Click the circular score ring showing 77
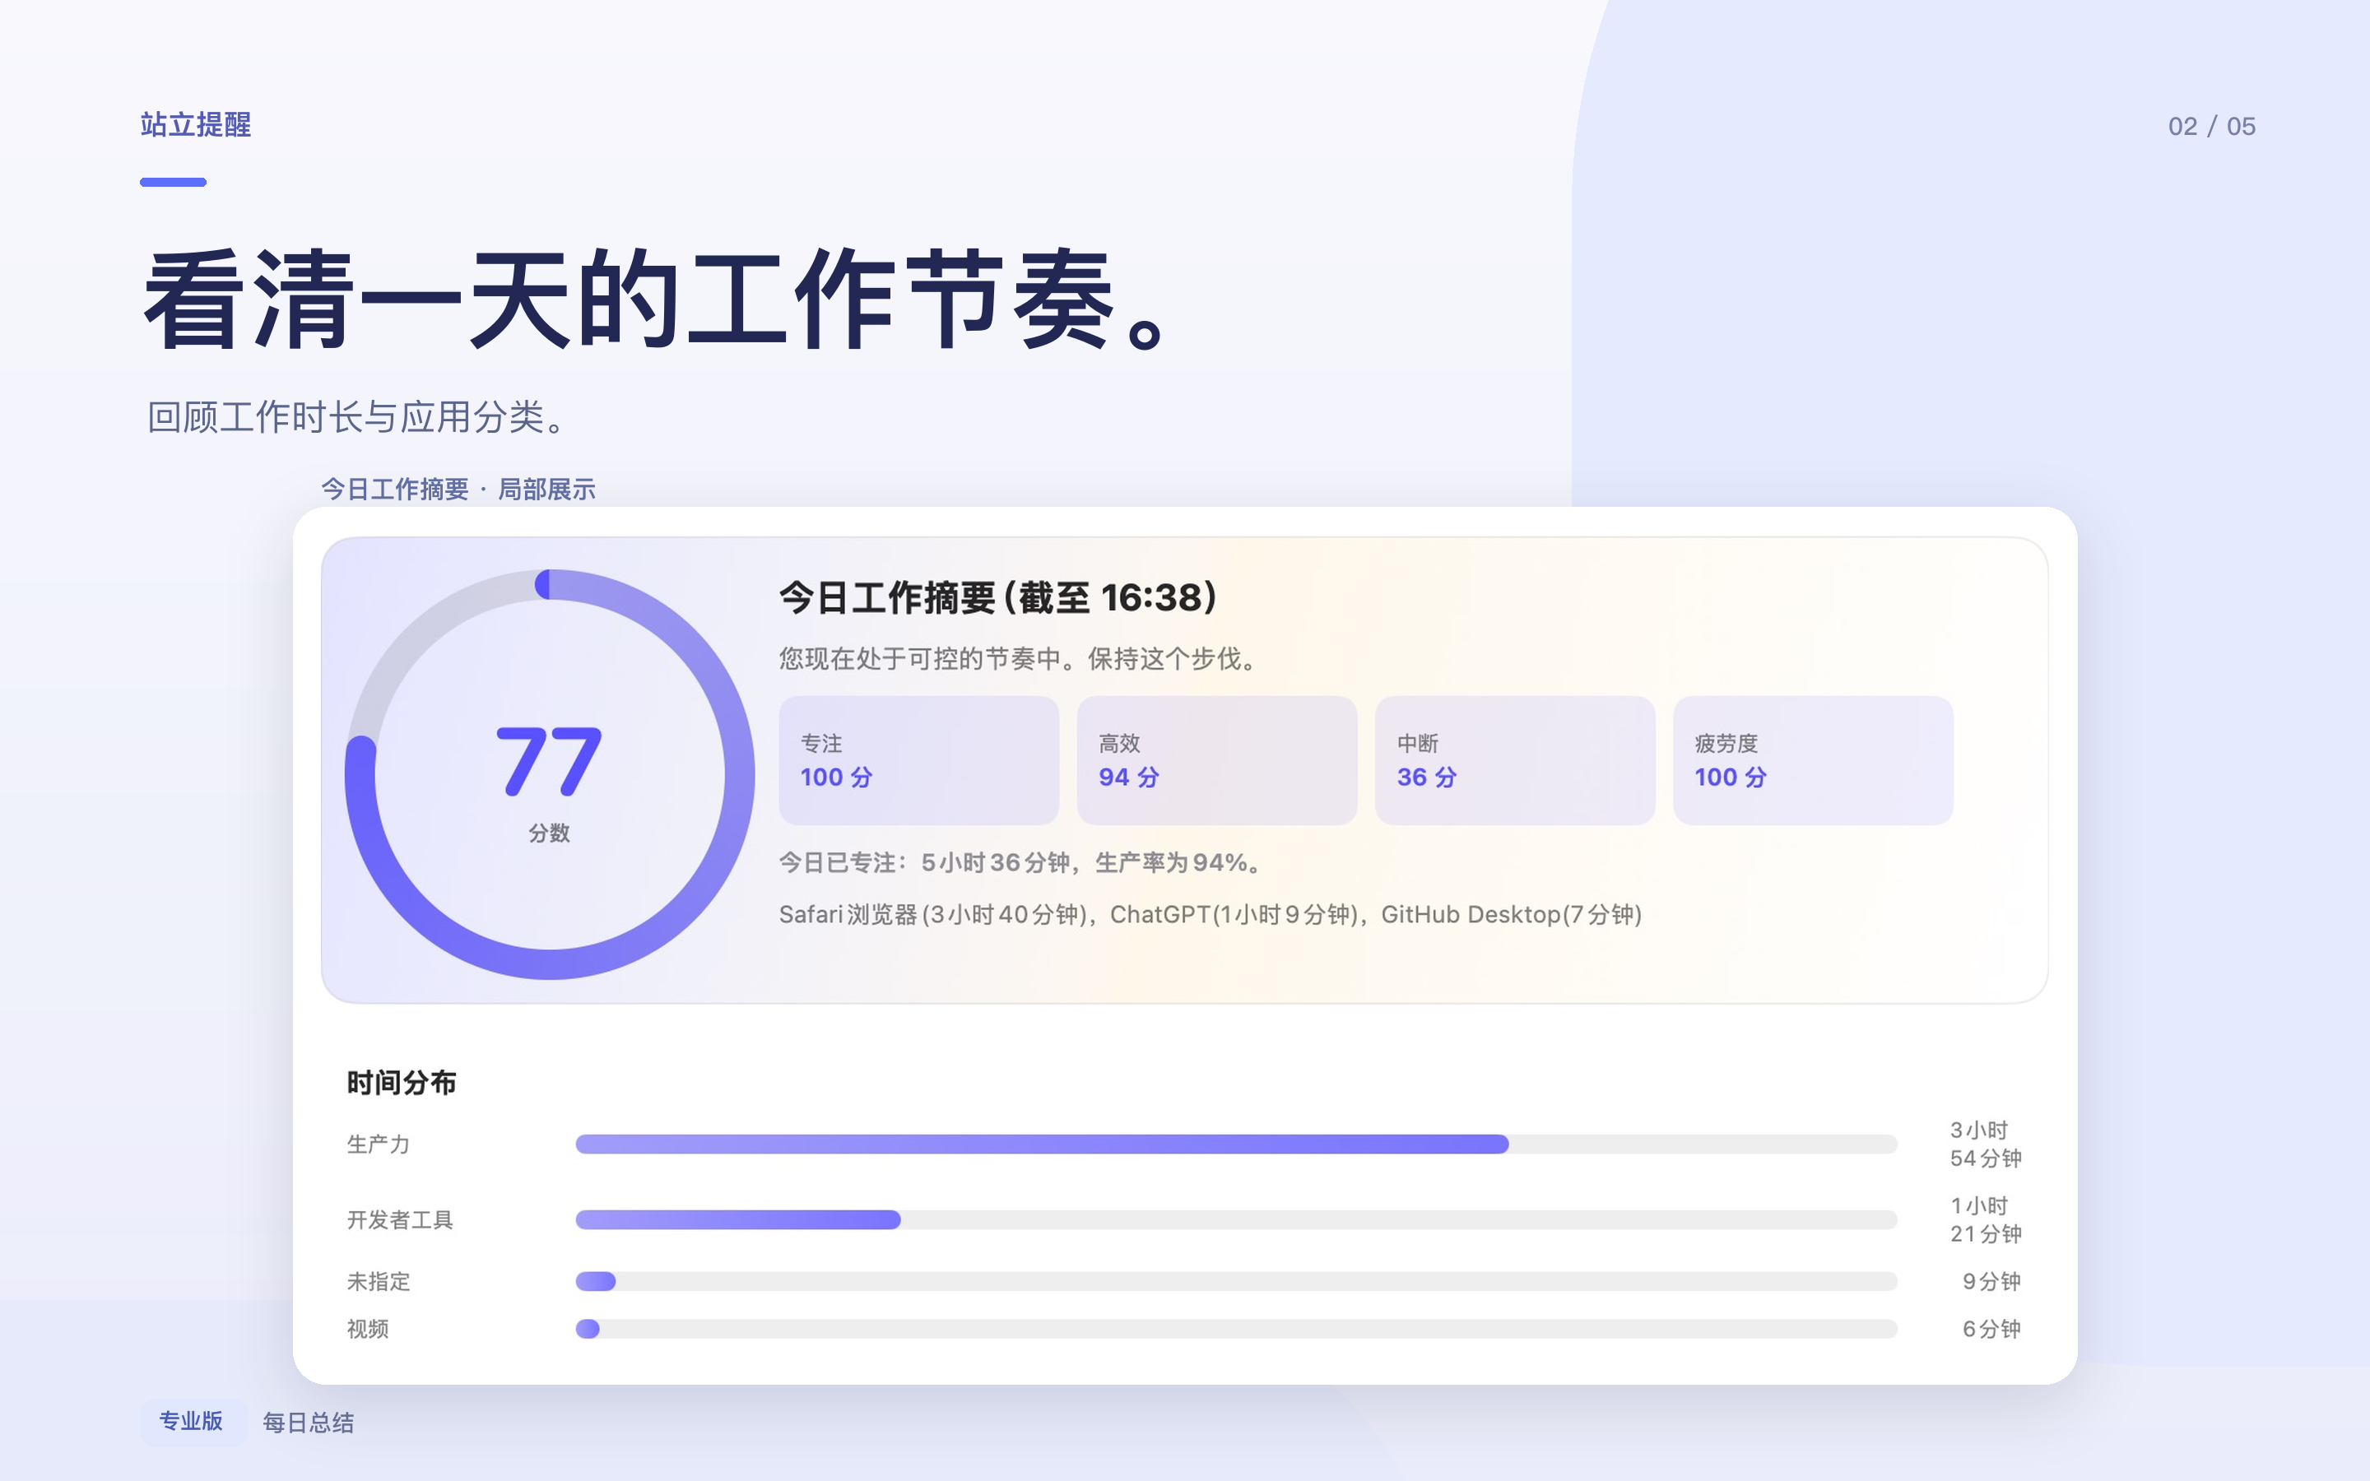The image size is (2370, 1481). coord(550,773)
